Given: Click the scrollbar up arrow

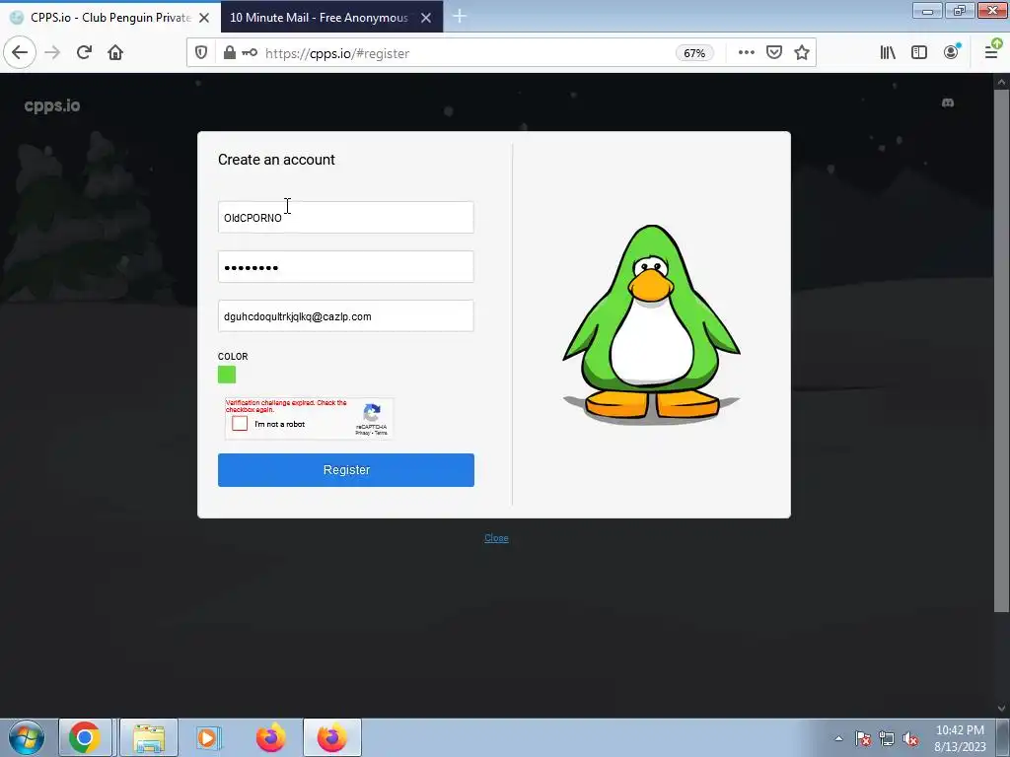Looking at the screenshot, I should (x=1001, y=82).
